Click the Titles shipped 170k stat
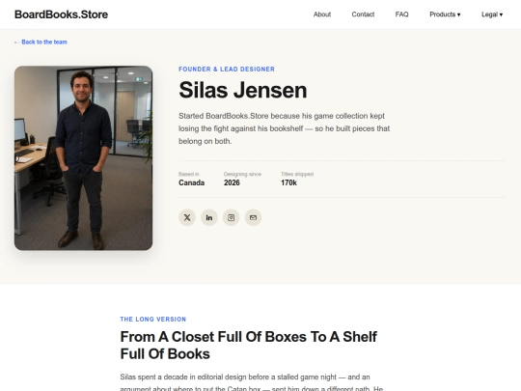The image size is (521, 391). pyautogui.click(x=297, y=179)
